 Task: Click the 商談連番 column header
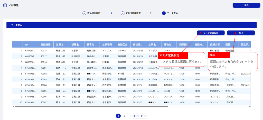pyautogui.click(x=46, y=45)
